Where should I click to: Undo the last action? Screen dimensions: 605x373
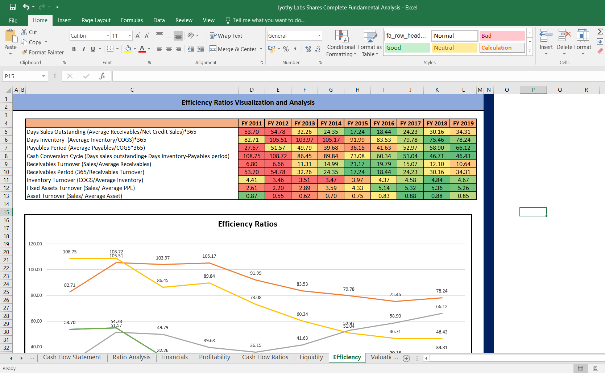click(x=26, y=7)
